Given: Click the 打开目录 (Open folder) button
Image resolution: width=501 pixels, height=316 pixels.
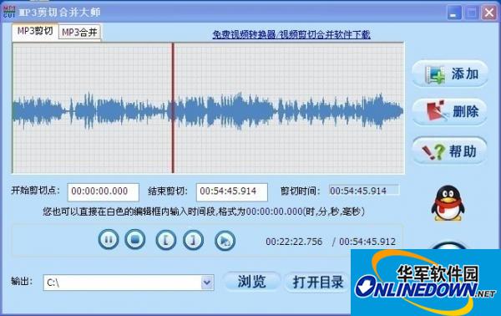Looking at the screenshot, I should tap(317, 282).
